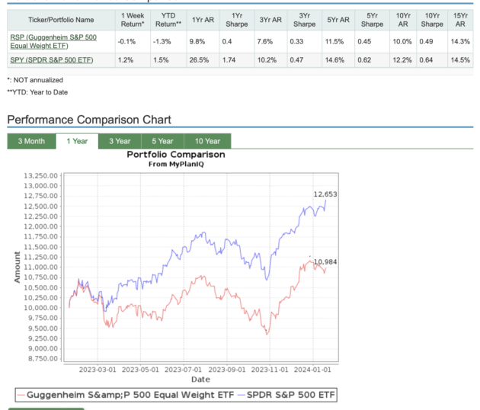Show the 10 Year chart tab
This screenshot has height=410, width=480.
pyautogui.click(x=207, y=141)
